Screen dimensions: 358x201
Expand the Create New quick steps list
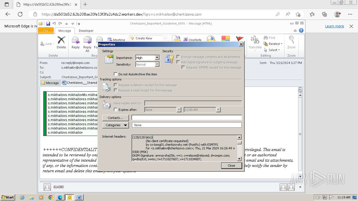(x=165, y=38)
